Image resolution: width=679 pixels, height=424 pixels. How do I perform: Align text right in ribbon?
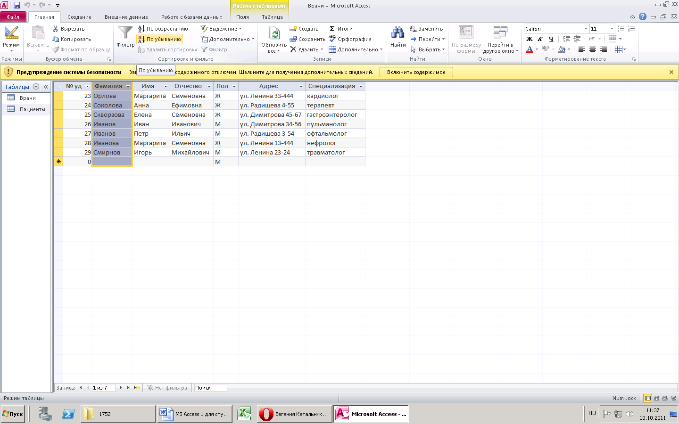click(x=604, y=49)
